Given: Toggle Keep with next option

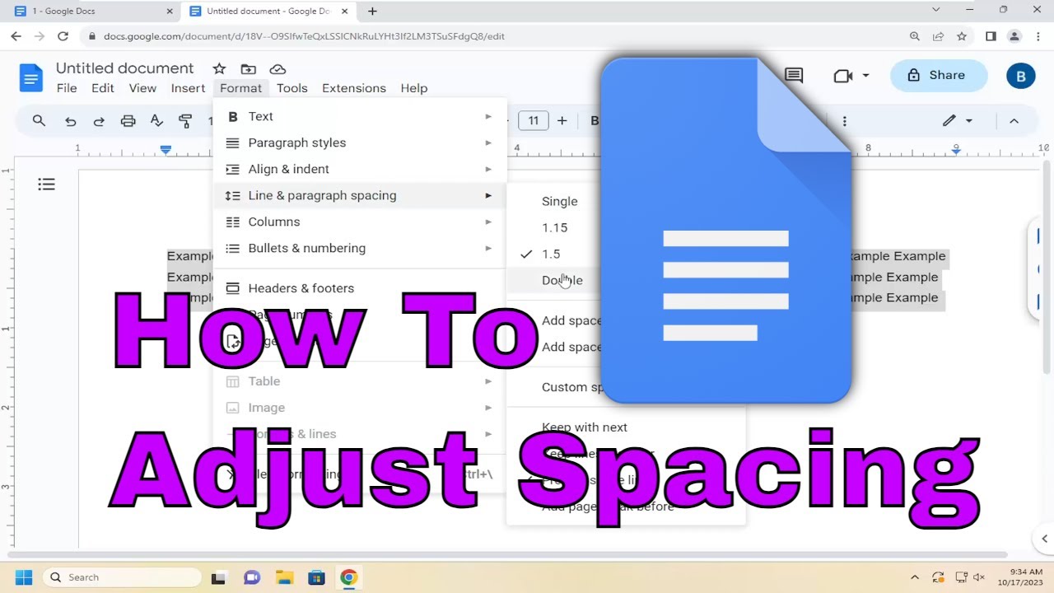Looking at the screenshot, I should (x=585, y=427).
